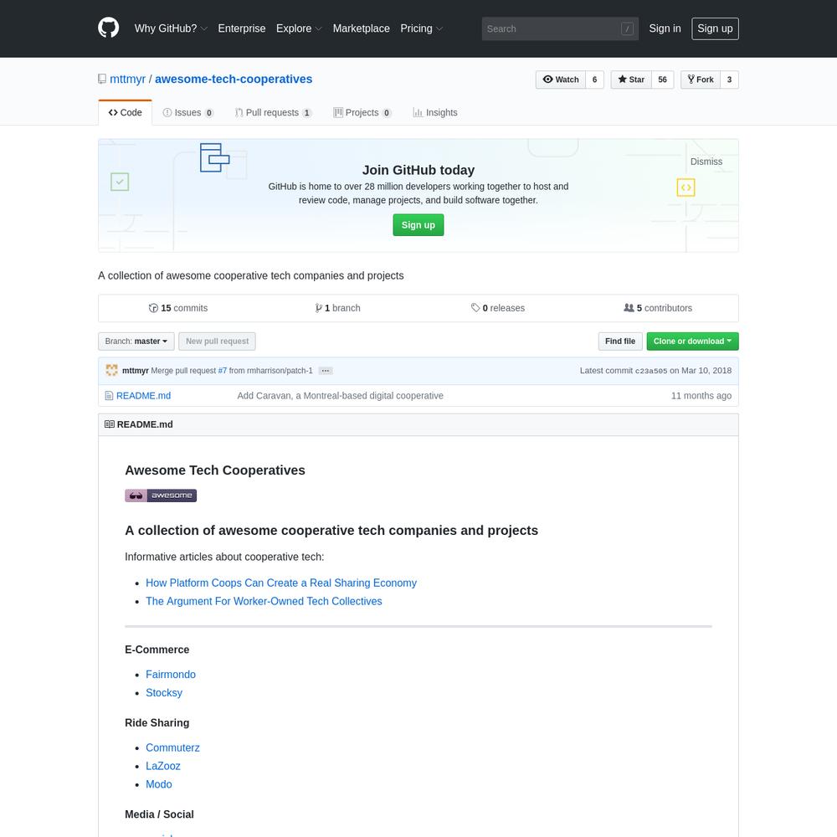This screenshot has height=837, width=837.
Task: Open the Fairmondo link
Action: 171,674
